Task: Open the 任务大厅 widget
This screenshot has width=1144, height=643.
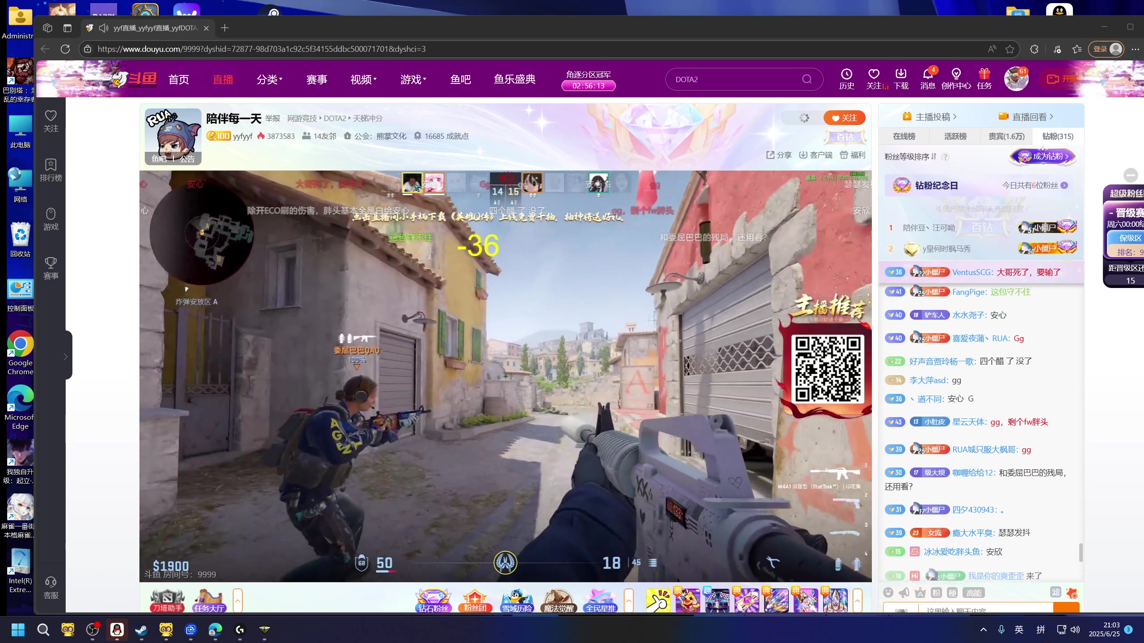Action: tap(209, 600)
